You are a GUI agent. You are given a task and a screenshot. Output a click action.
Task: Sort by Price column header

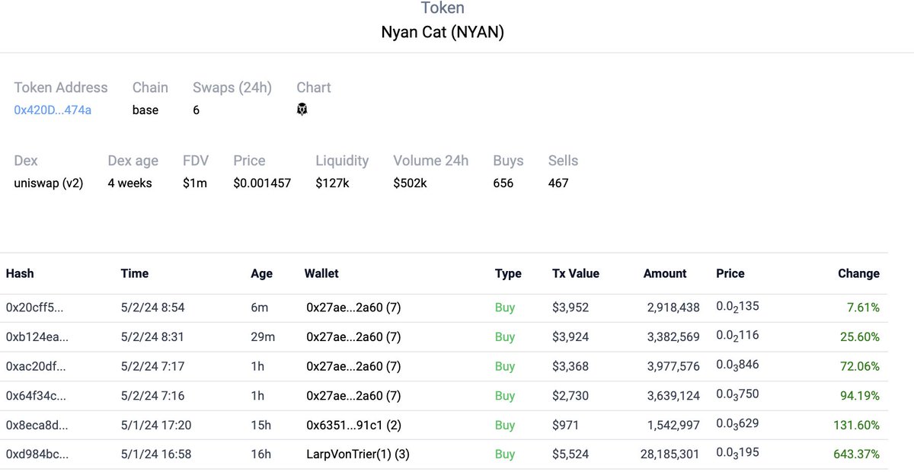(730, 273)
